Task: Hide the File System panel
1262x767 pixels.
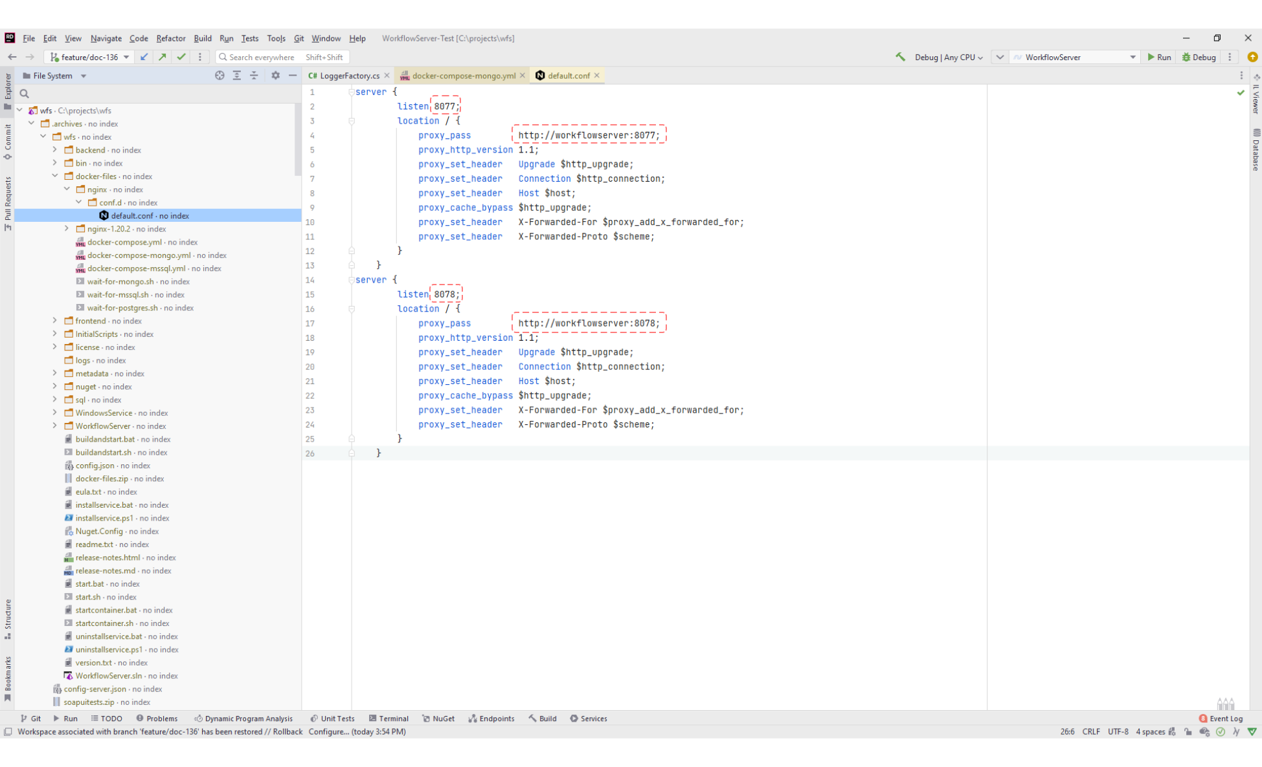Action: pyautogui.click(x=293, y=76)
